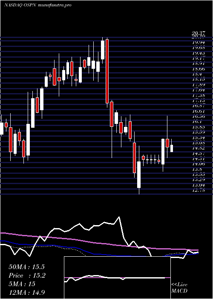Click the "NASDAQ OSPN munafasutra.pro" chart title
The height and width of the screenshot is (299, 213).
(x=37, y=5)
